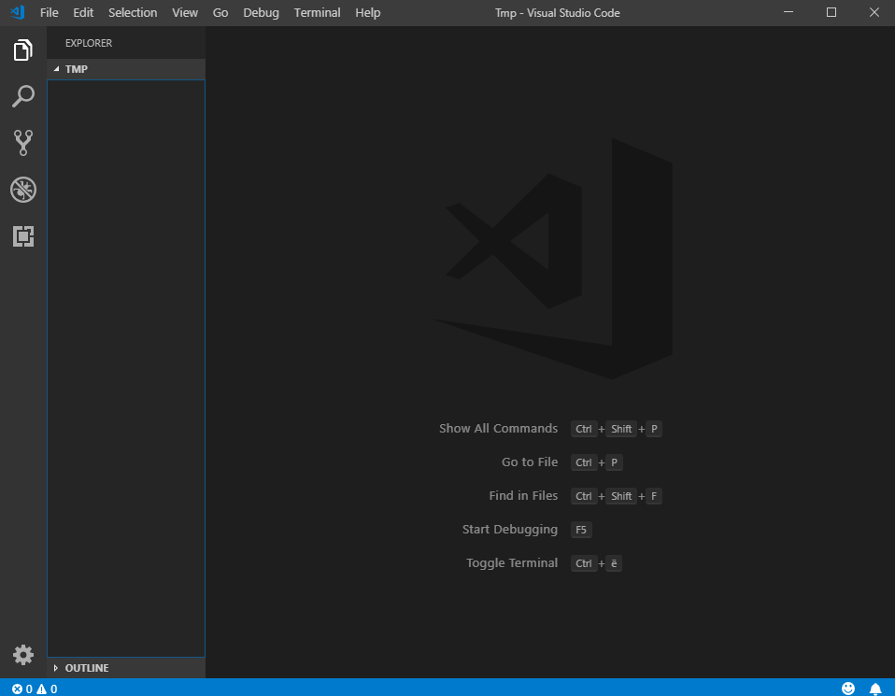Maximize the Visual Studio Code window

coord(831,12)
